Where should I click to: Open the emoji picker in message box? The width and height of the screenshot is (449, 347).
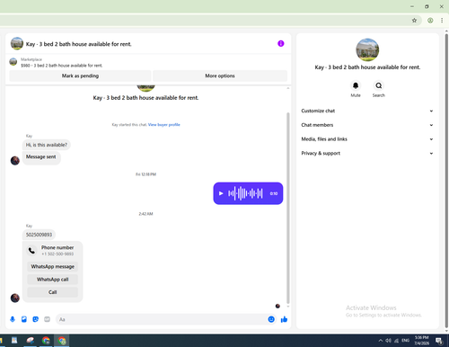coord(271,319)
